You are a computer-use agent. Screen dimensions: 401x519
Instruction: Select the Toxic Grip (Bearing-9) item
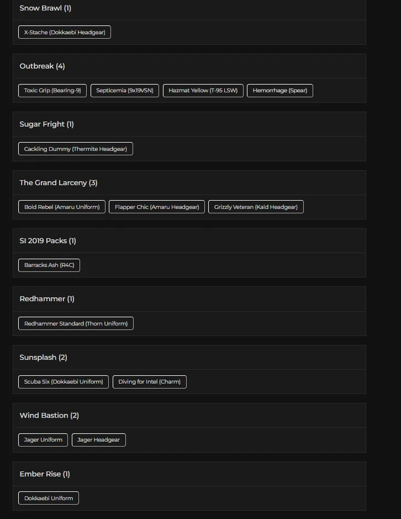click(x=52, y=91)
